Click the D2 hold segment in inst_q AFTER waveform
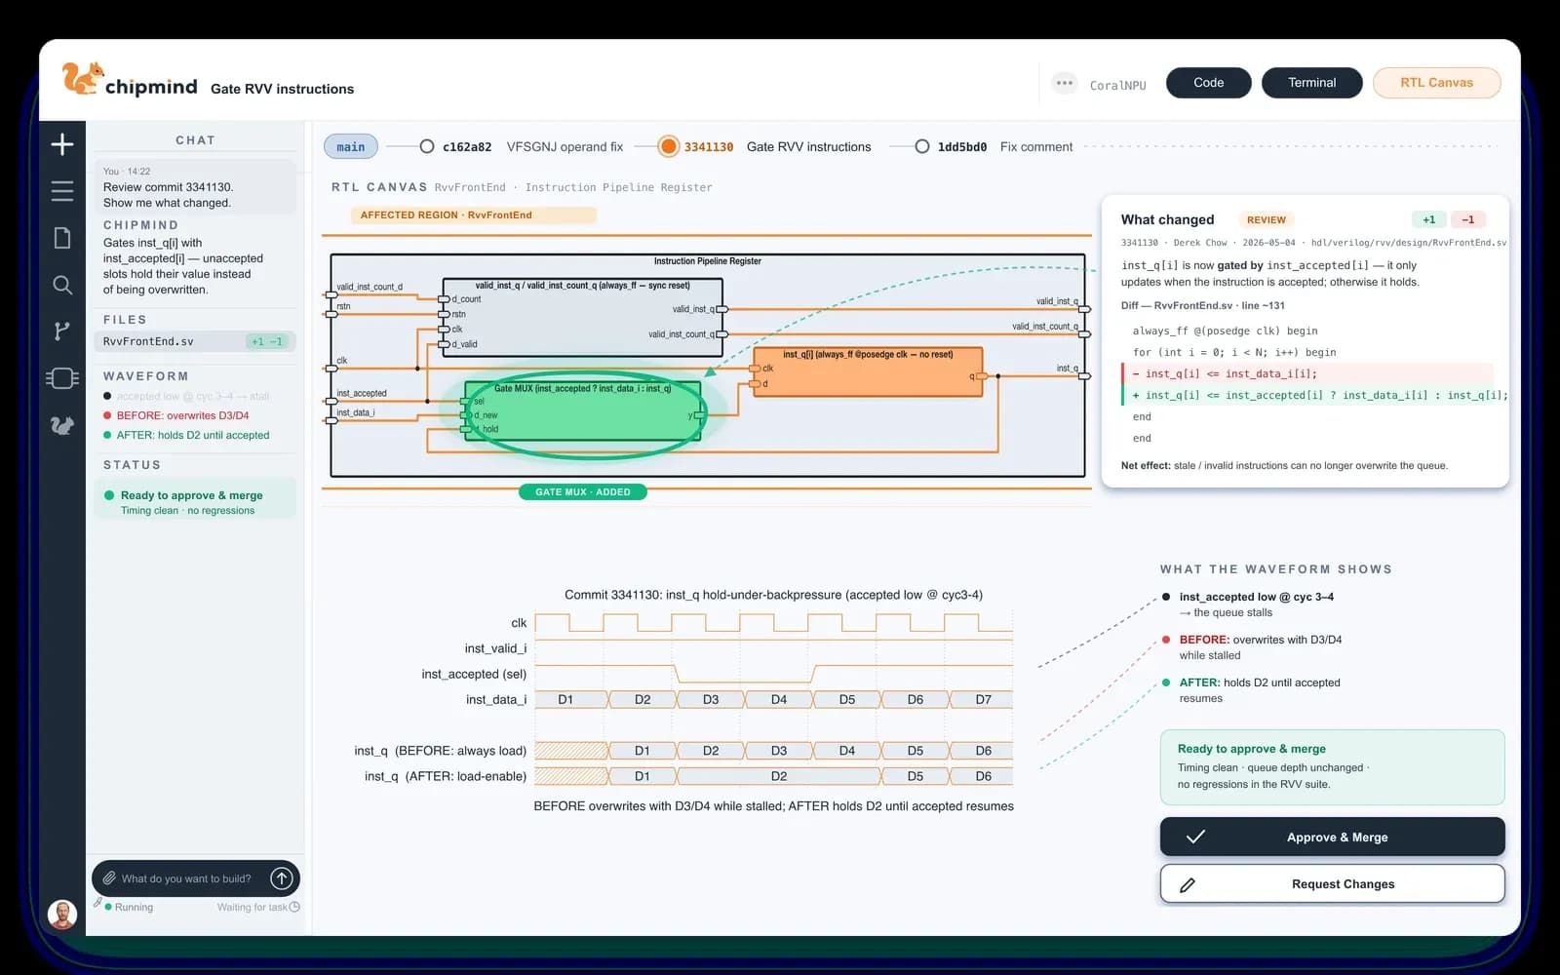The height and width of the screenshot is (975, 1560). (x=779, y=776)
